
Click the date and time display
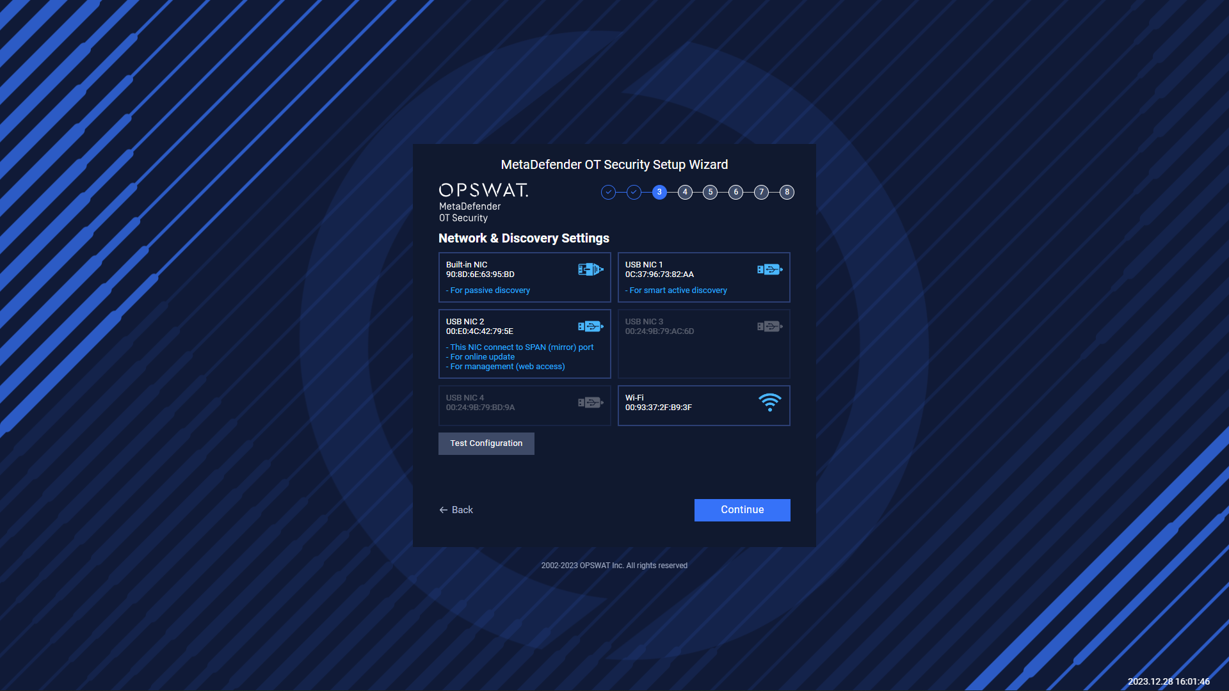1169,681
